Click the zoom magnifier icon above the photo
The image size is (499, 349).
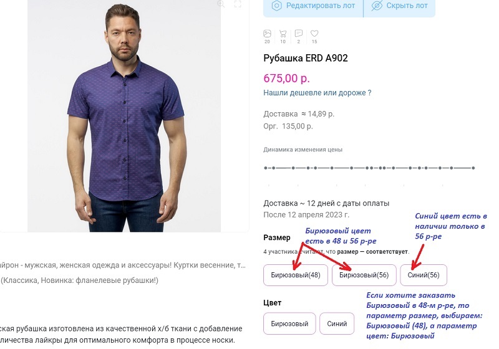click(x=220, y=4)
